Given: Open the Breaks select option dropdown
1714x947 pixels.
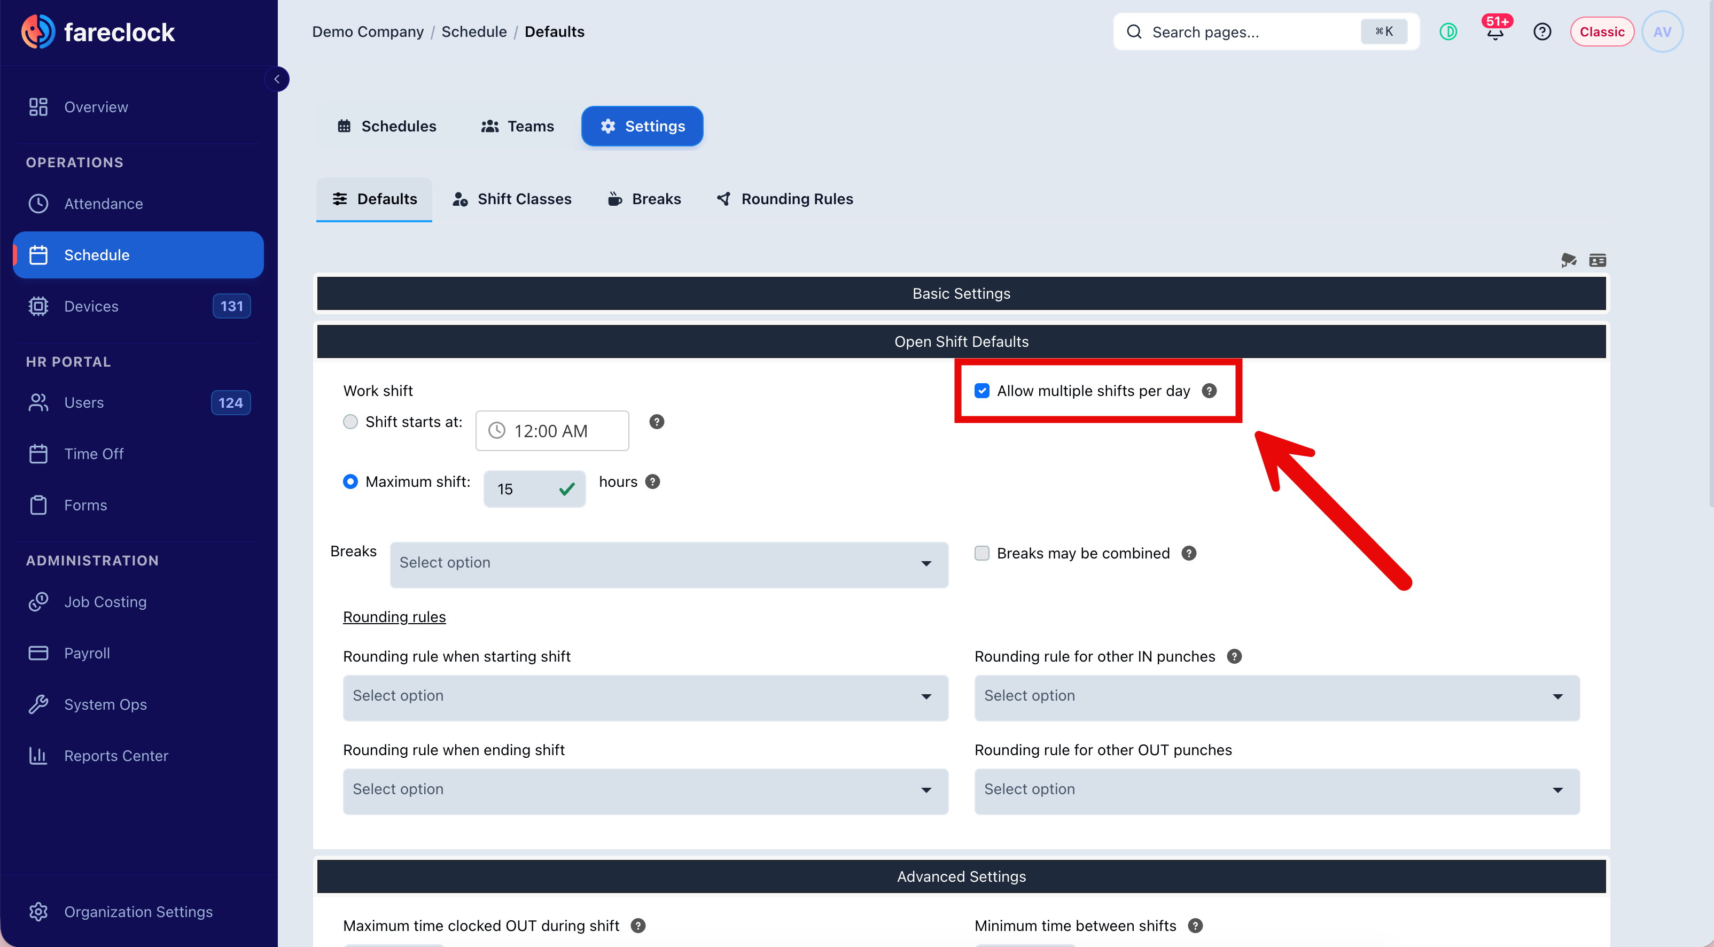Looking at the screenshot, I should [x=669, y=564].
